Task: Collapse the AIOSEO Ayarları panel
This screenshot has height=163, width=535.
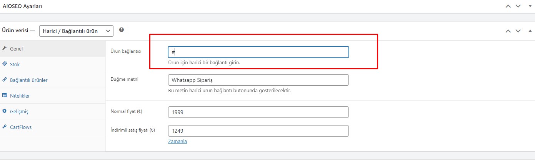Action: pyautogui.click(x=530, y=6)
